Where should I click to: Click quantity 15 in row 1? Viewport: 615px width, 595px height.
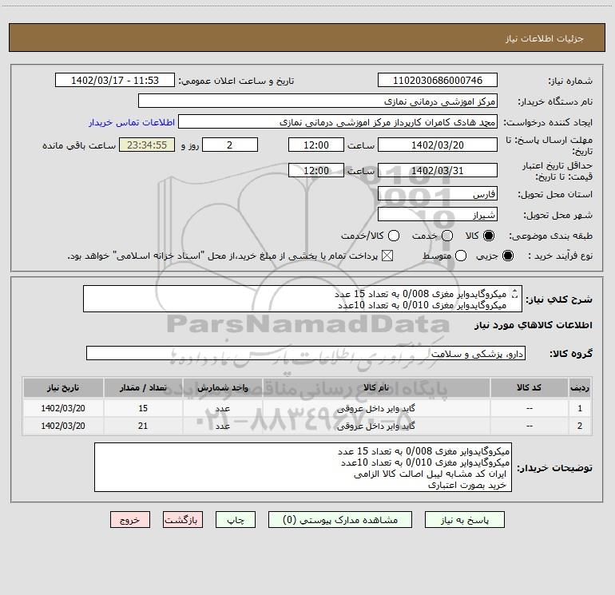[x=143, y=408]
